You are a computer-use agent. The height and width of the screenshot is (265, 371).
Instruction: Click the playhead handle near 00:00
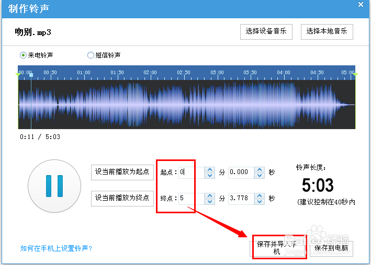tap(31, 75)
